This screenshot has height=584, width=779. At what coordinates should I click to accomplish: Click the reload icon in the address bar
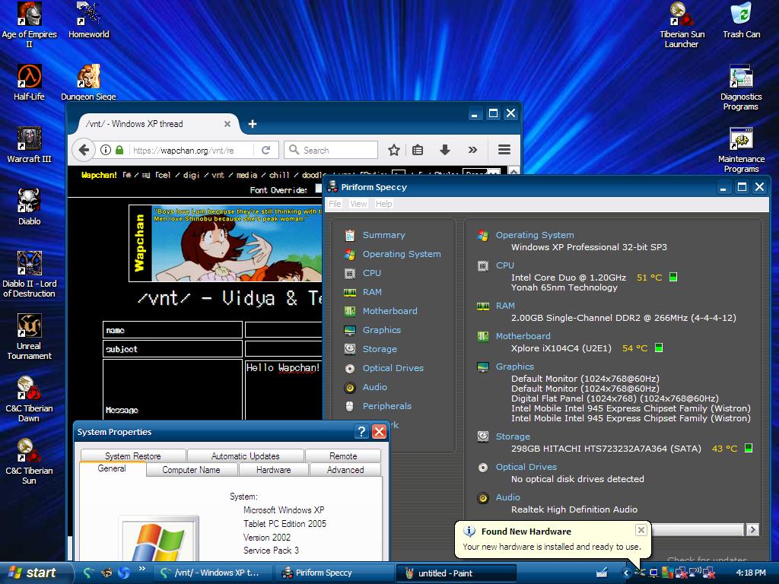265,150
